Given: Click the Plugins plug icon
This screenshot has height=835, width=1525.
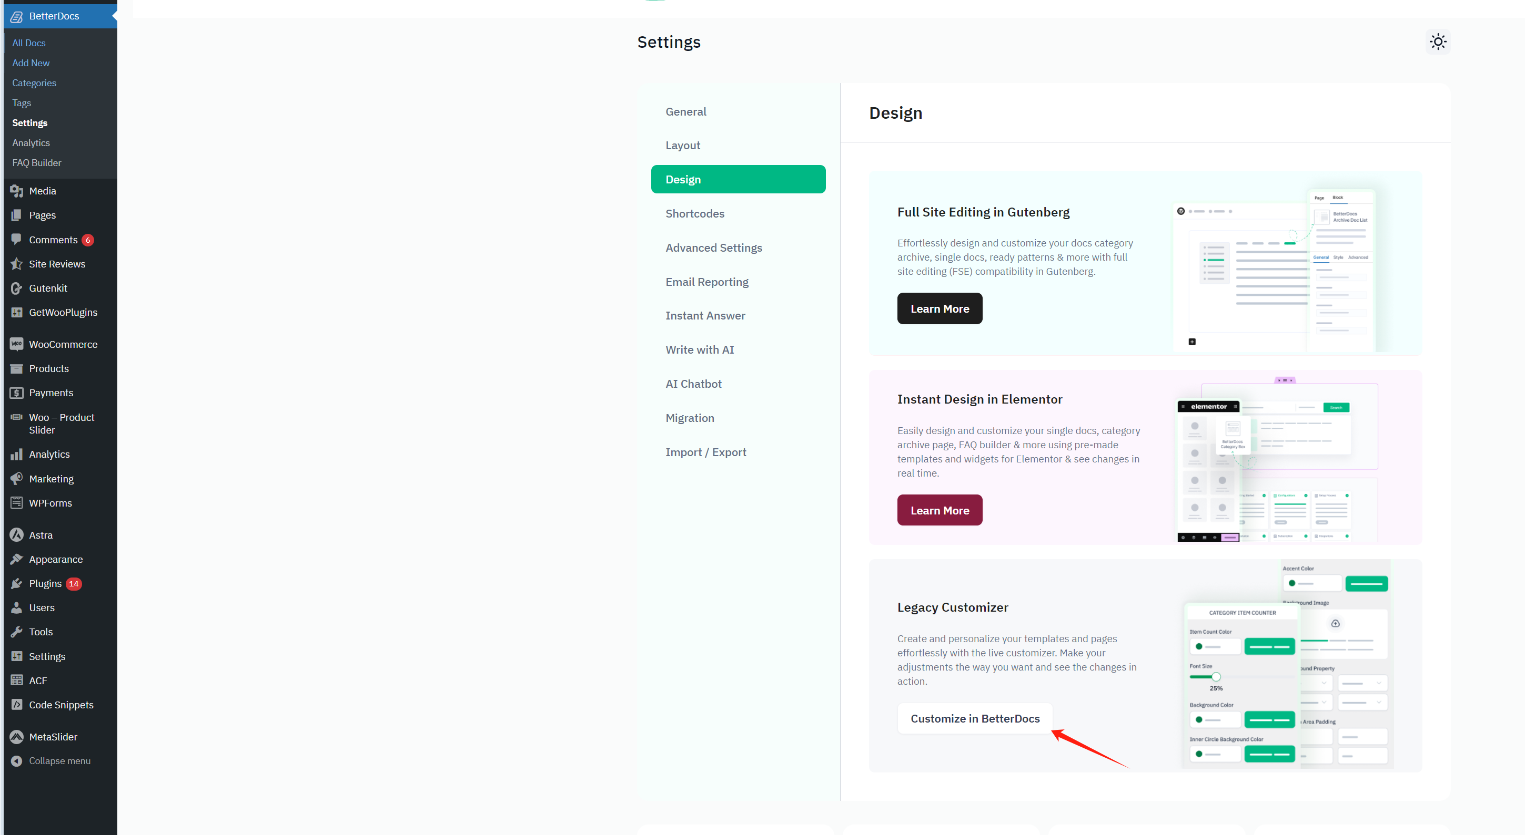Looking at the screenshot, I should coord(17,584).
